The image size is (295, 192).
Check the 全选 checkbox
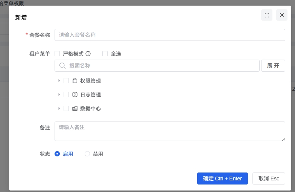click(105, 54)
